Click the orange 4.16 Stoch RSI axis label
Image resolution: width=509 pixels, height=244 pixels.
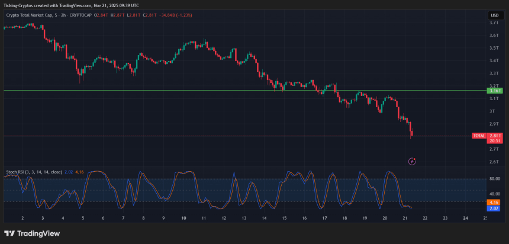[494, 202]
